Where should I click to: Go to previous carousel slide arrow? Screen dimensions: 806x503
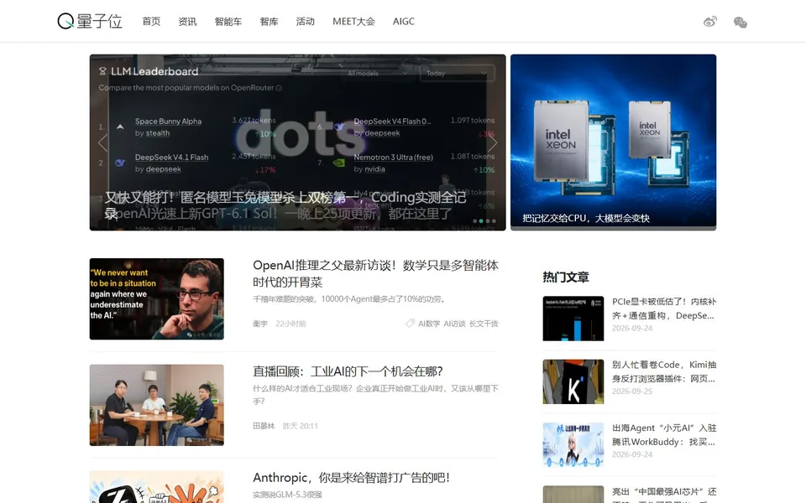pos(102,143)
